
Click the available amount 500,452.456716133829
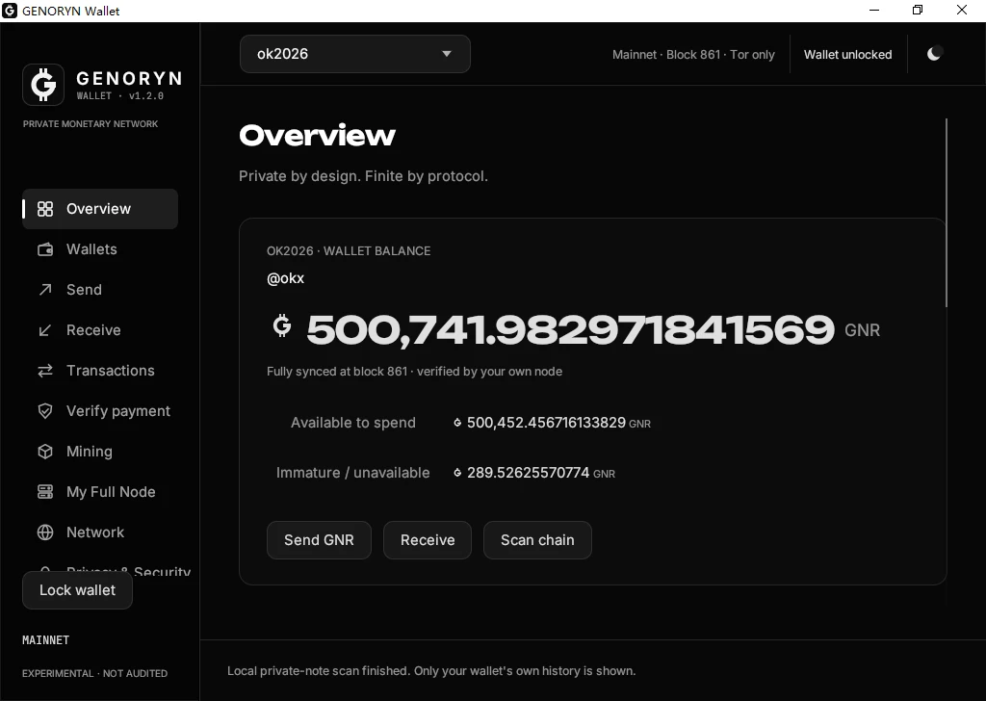click(547, 423)
